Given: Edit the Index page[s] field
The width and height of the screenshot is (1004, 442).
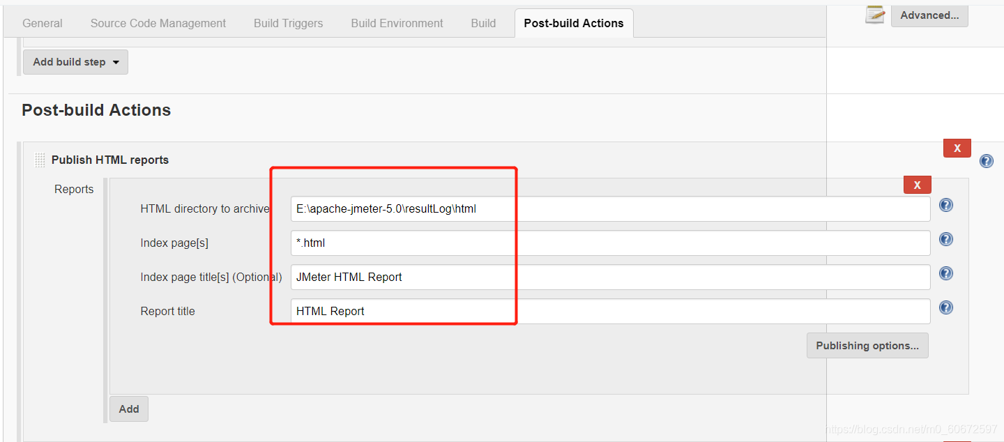Looking at the screenshot, I should 611,243.
